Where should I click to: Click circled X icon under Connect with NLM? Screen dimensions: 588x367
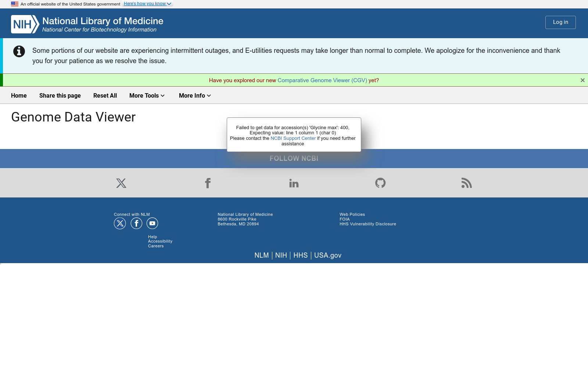[x=120, y=223]
